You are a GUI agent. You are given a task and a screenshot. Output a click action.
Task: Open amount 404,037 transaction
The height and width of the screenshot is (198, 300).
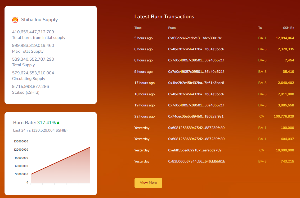coord(287,139)
